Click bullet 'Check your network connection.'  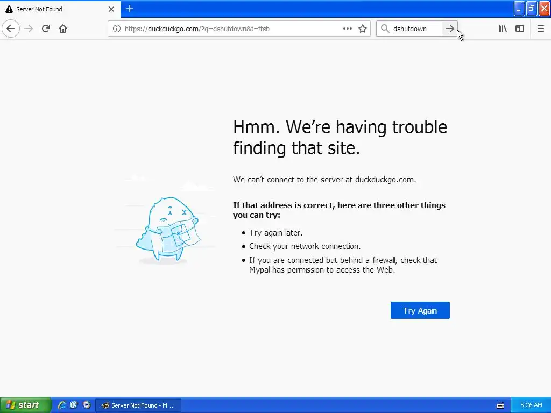305,246
